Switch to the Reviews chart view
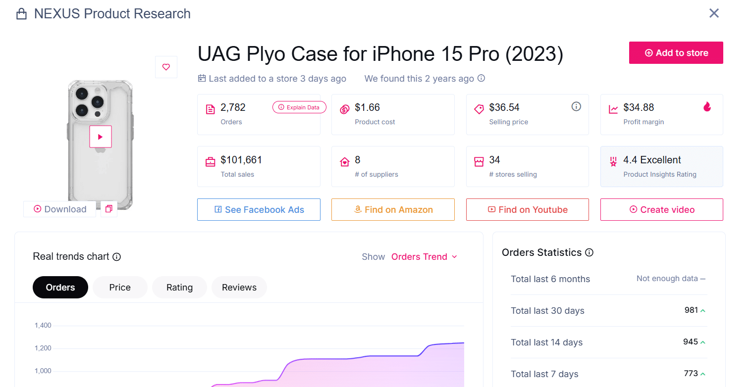This screenshot has width=751, height=387. pos(239,287)
